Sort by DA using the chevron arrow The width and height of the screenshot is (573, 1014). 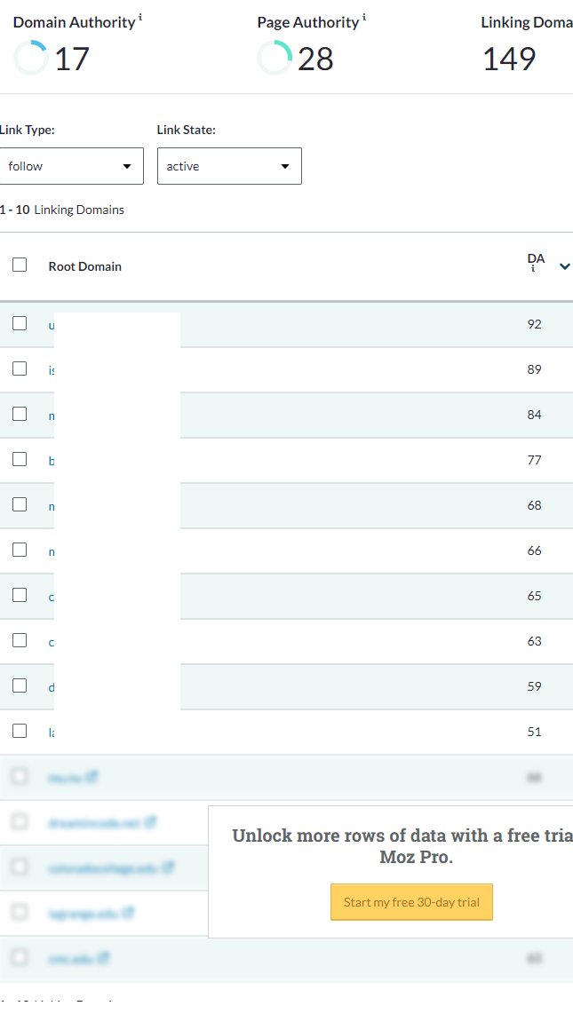click(x=565, y=266)
